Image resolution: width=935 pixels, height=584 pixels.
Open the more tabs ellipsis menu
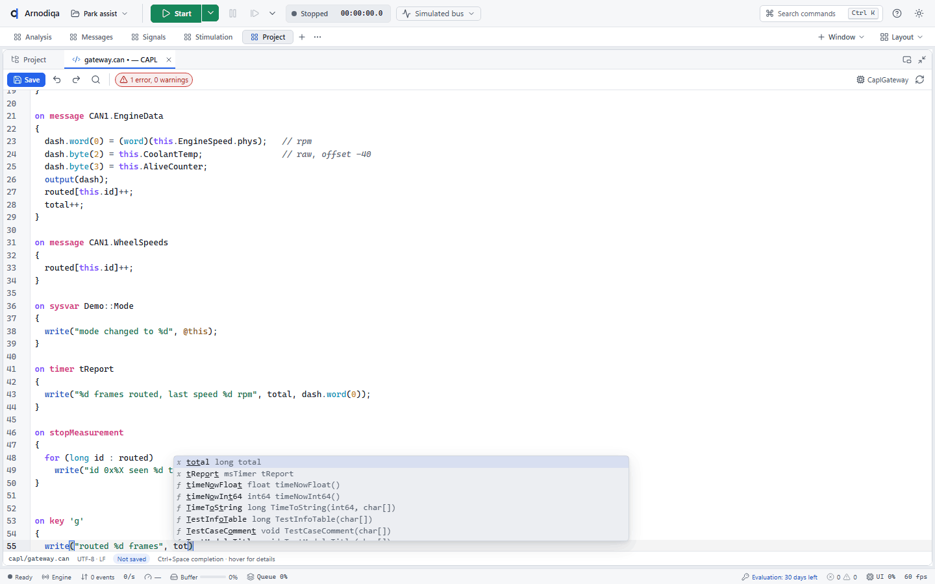point(318,37)
